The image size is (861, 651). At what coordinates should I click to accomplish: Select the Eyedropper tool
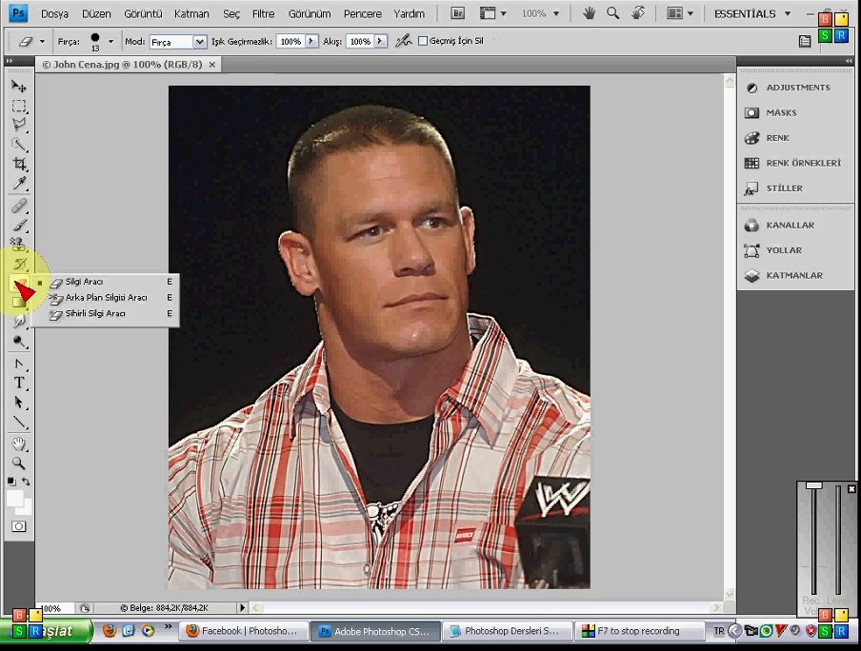pyautogui.click(x=19, y=183)
